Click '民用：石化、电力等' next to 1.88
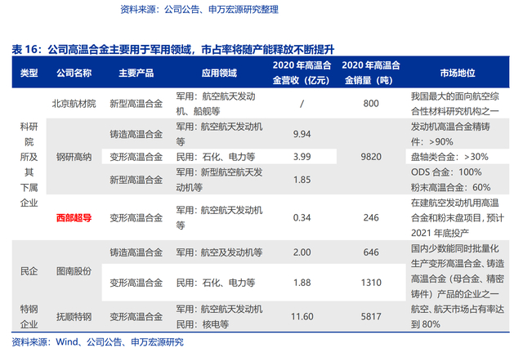 click(216, 283)
